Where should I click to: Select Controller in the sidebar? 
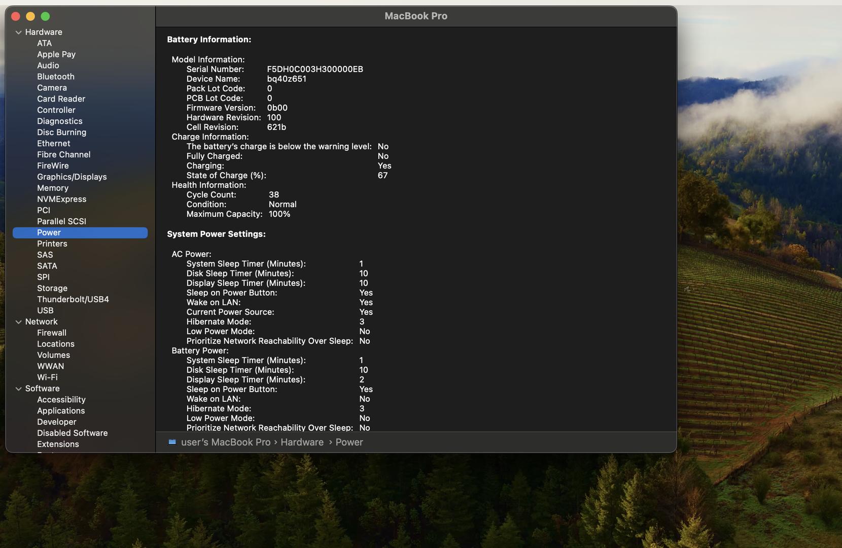pyautogui.click(x=56, y=110)
